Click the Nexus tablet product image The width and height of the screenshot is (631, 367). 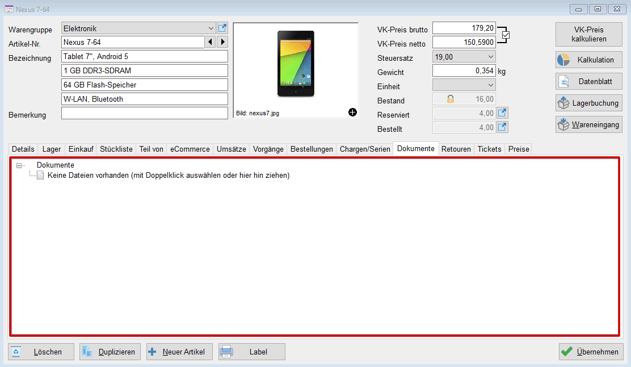pyautogui.click(x=296, y=64)
